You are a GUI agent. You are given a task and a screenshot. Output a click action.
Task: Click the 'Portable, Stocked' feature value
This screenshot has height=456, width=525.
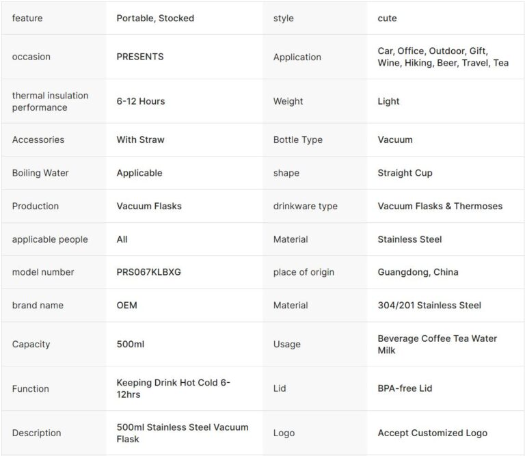coord(155,18)
